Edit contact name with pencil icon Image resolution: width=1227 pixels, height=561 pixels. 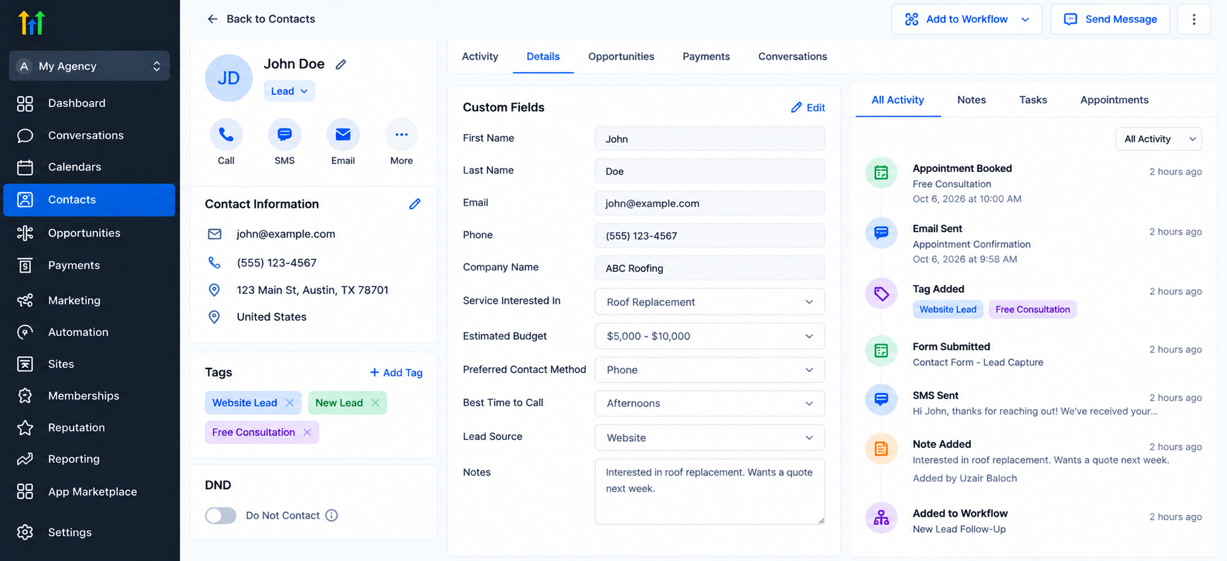pos(341,64)
